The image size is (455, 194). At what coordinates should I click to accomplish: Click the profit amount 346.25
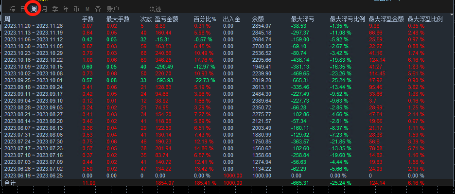[163, 60]
